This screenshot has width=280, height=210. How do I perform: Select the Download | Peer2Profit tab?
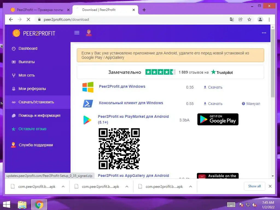tap(105, 10)
